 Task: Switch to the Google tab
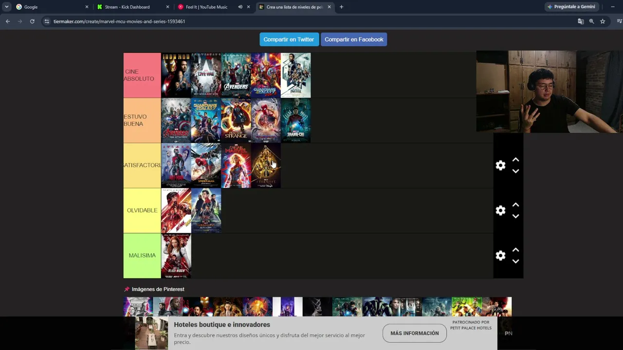tap(52, 7)
